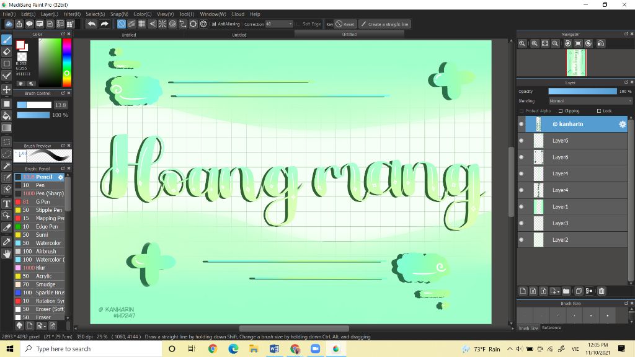Adjust the brush size slider
Viewport: 635px width, 357px height.
(x=34, y=105)
